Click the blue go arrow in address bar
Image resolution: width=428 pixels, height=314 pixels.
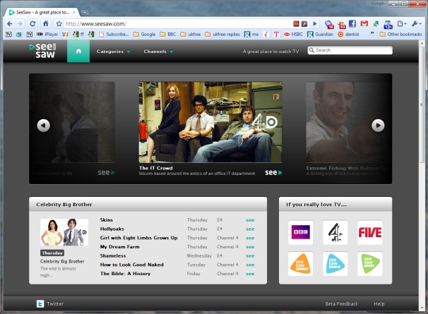point(315,24)
